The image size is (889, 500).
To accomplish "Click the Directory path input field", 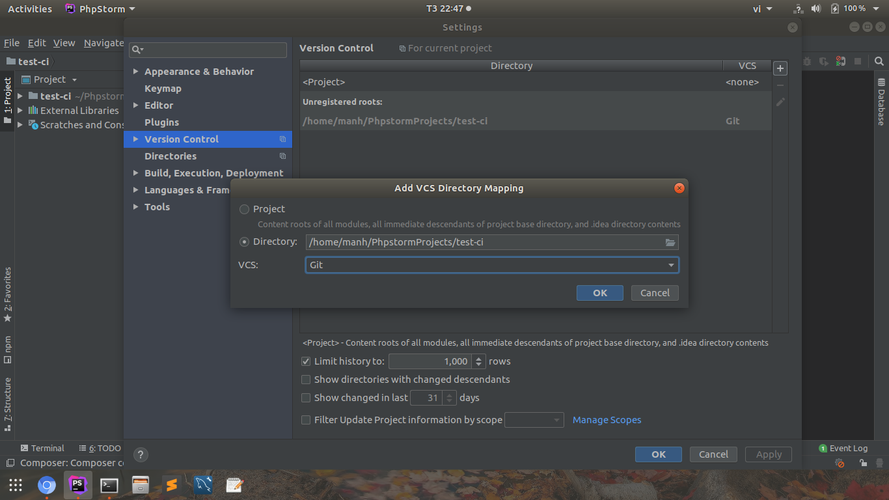I will 482,242.
